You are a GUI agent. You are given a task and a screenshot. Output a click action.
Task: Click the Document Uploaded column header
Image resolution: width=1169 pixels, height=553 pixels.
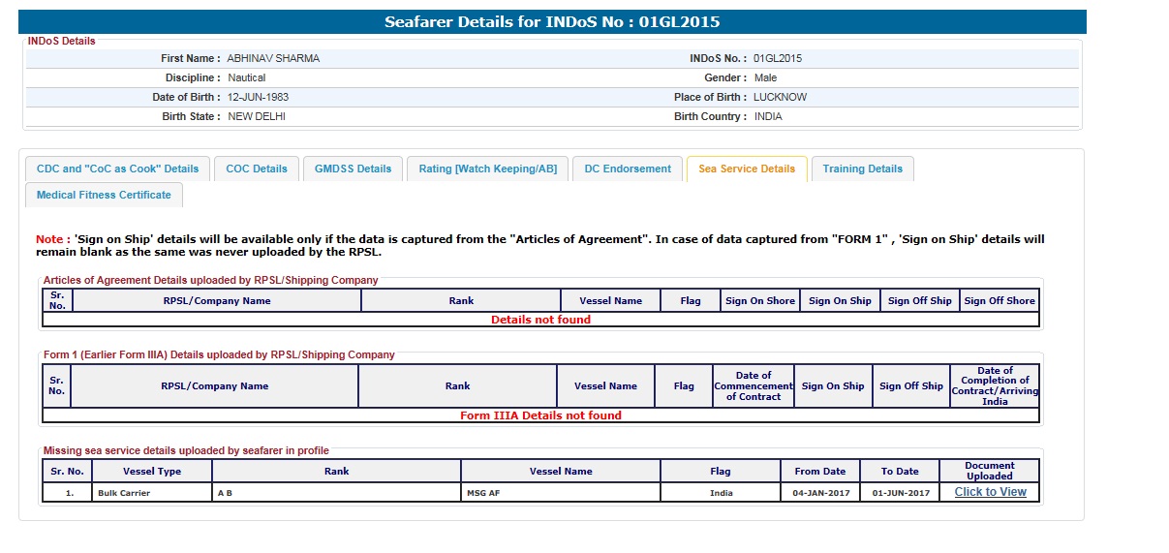click(x=989, y=471)
